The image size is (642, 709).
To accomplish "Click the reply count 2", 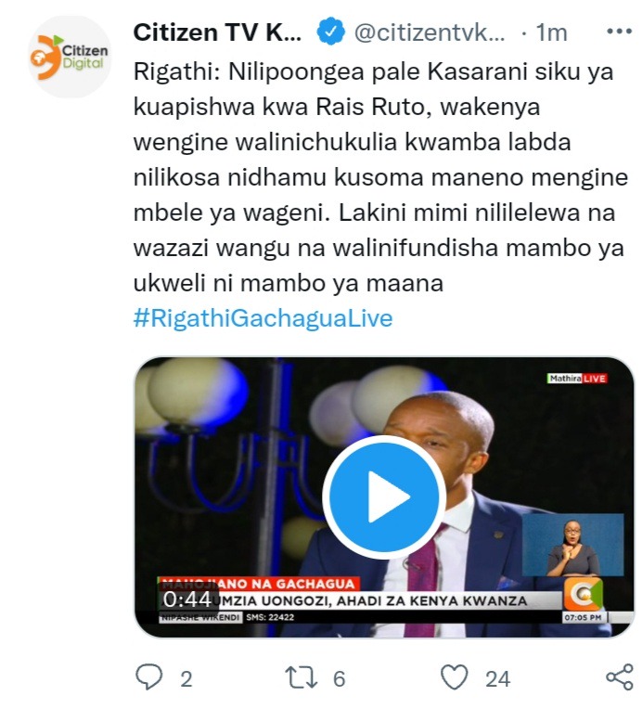I will coord(186,679).
